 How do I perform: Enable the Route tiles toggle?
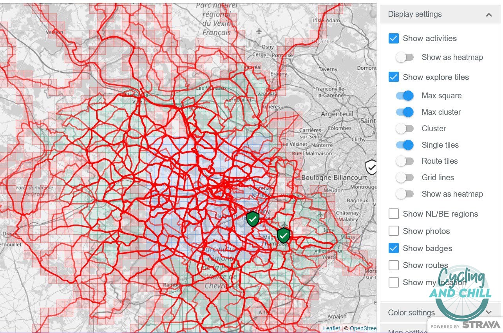[x=405, y=161]
